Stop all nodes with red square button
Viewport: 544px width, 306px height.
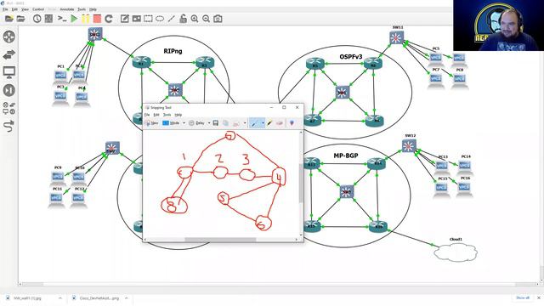(x=97, y=19)
